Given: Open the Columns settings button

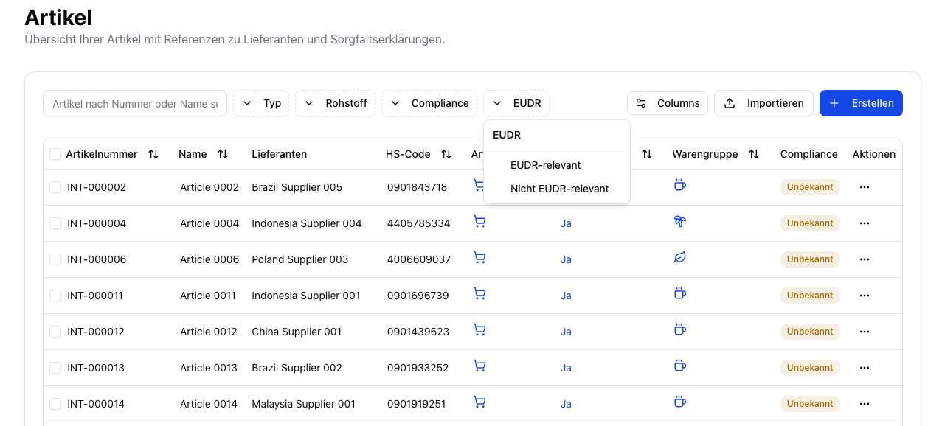Looking at the screenshot, I should (x=668, y=103).
